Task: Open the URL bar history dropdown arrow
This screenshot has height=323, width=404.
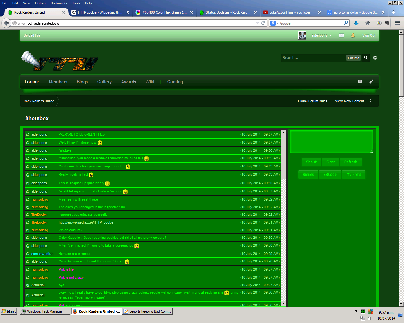Action: (x=258, y=23)
